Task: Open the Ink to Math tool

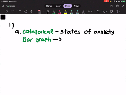Action: pos(98,11)
